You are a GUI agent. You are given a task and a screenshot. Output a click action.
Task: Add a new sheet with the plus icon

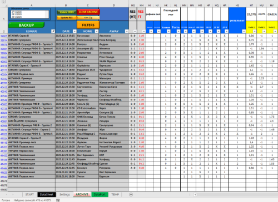(x=131, y=194)
